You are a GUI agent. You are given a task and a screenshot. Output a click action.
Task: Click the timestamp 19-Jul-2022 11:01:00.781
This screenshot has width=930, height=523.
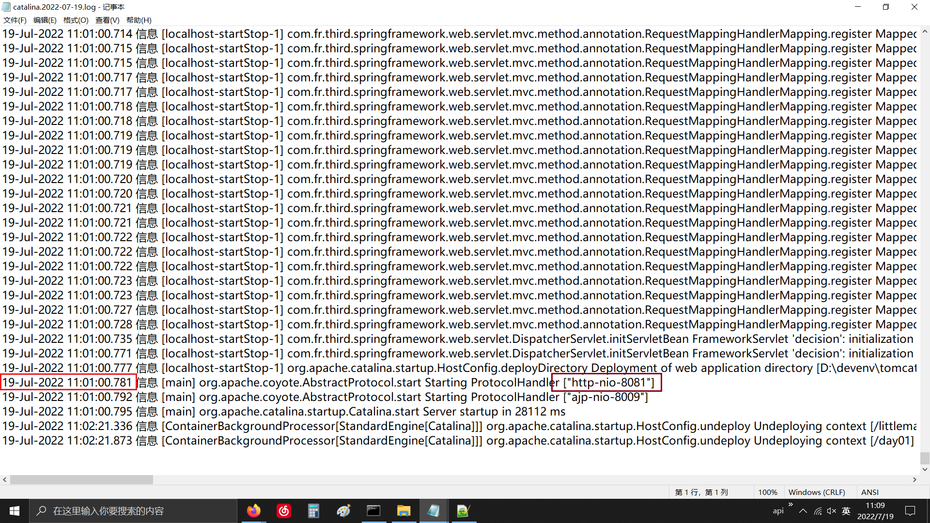(x=67, y=383)
